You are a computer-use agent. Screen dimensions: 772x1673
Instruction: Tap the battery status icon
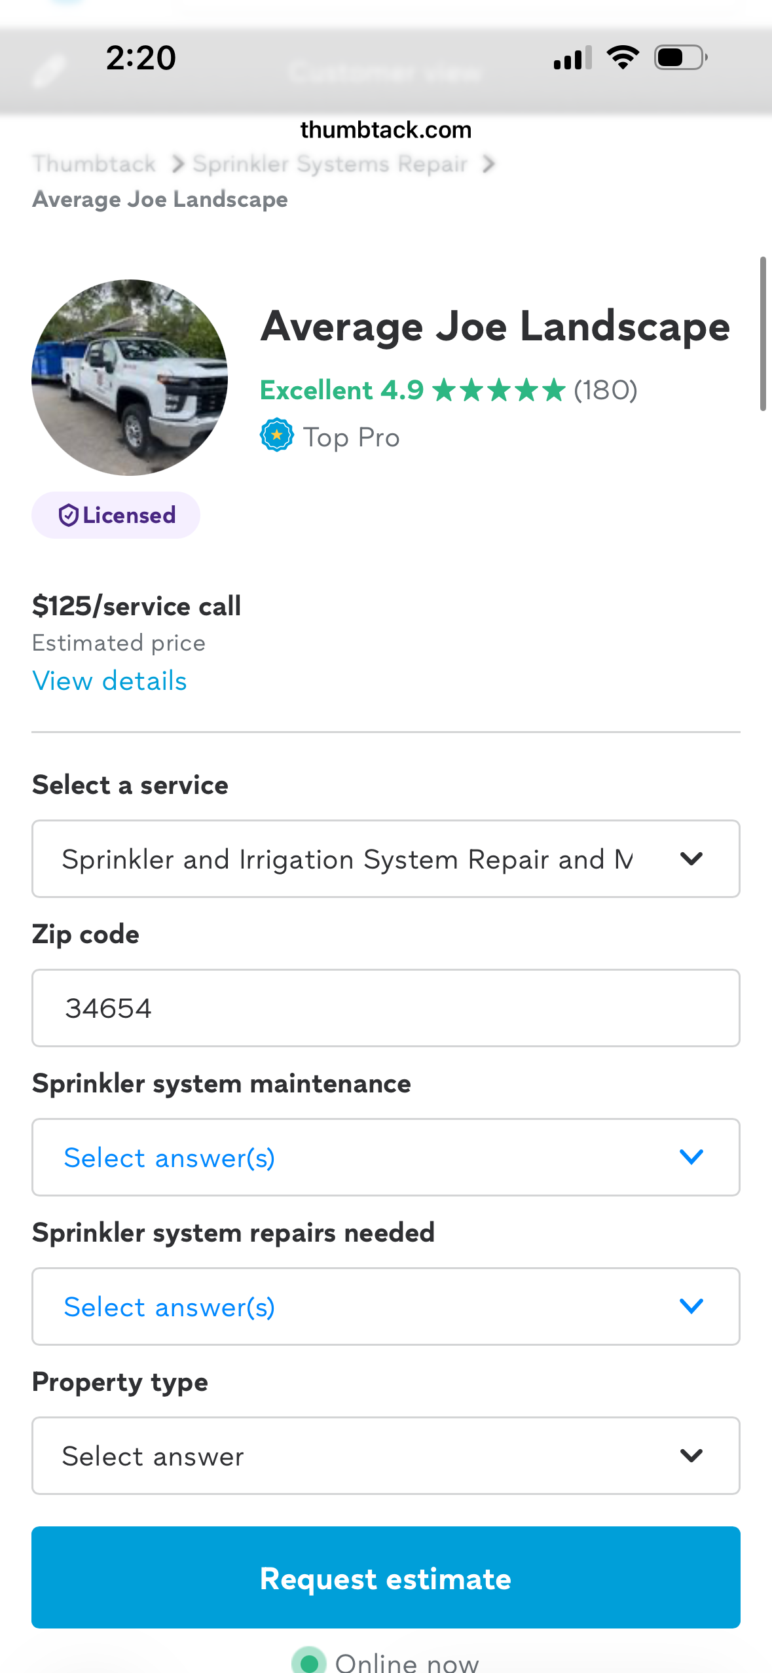681,58
